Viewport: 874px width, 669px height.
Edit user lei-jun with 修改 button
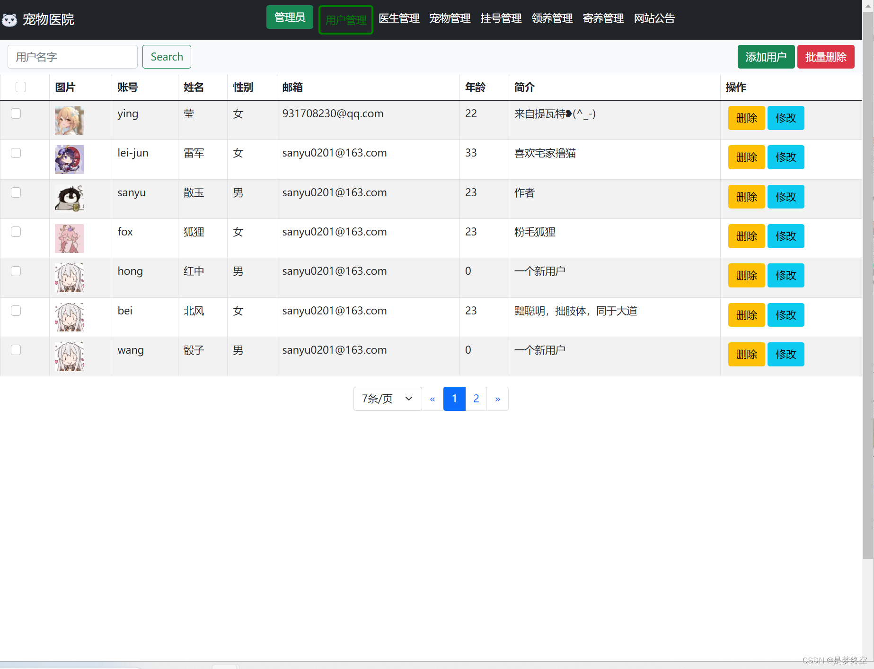786,157
